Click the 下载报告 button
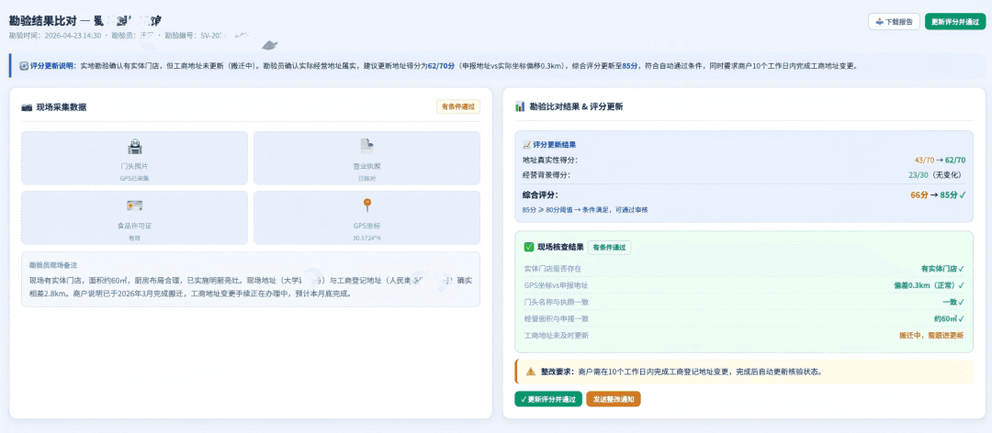The height and width of the screenshot is (433, 992). coord(894,21)
